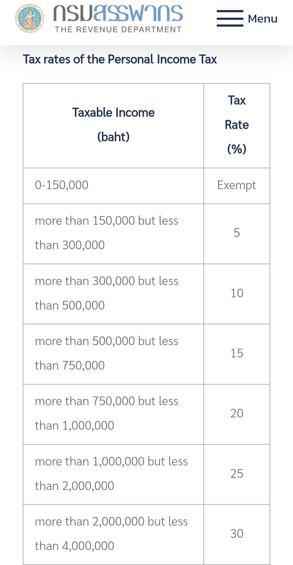
Task: Click the 10 percent tax rate cell
Action: click(x=237, y=293)
